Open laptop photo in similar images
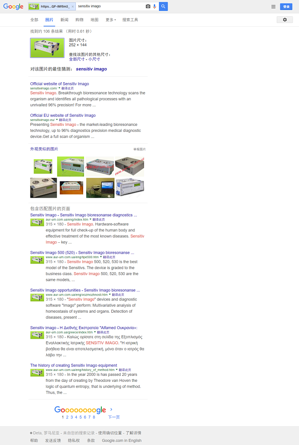This screenshot has height=445, width=299. point(100,188)
